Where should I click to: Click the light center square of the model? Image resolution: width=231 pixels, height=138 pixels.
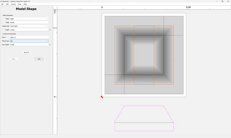(144, 55)
